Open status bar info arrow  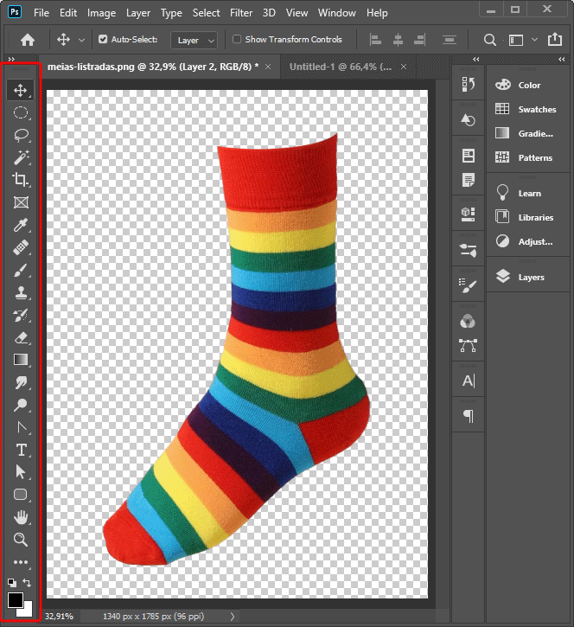pos(233,617)
